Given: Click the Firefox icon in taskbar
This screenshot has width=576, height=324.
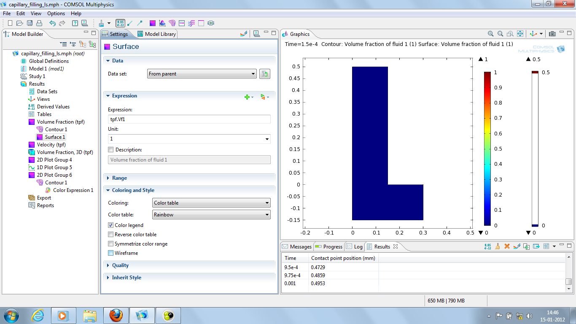Looking at the screenshot, I should pyautogui.click(x=116, y=315).
